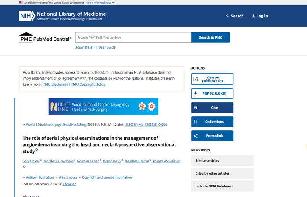Click the external-link icon on View on publisher site
This screenshot has width=307, height=197.
pyautogui.click(x=196, y=79)
